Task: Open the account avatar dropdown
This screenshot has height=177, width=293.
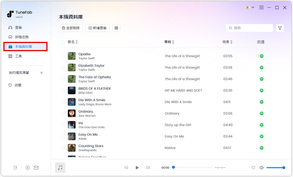Action: point(250,7)
